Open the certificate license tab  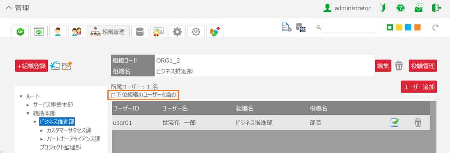coord(158,32)
